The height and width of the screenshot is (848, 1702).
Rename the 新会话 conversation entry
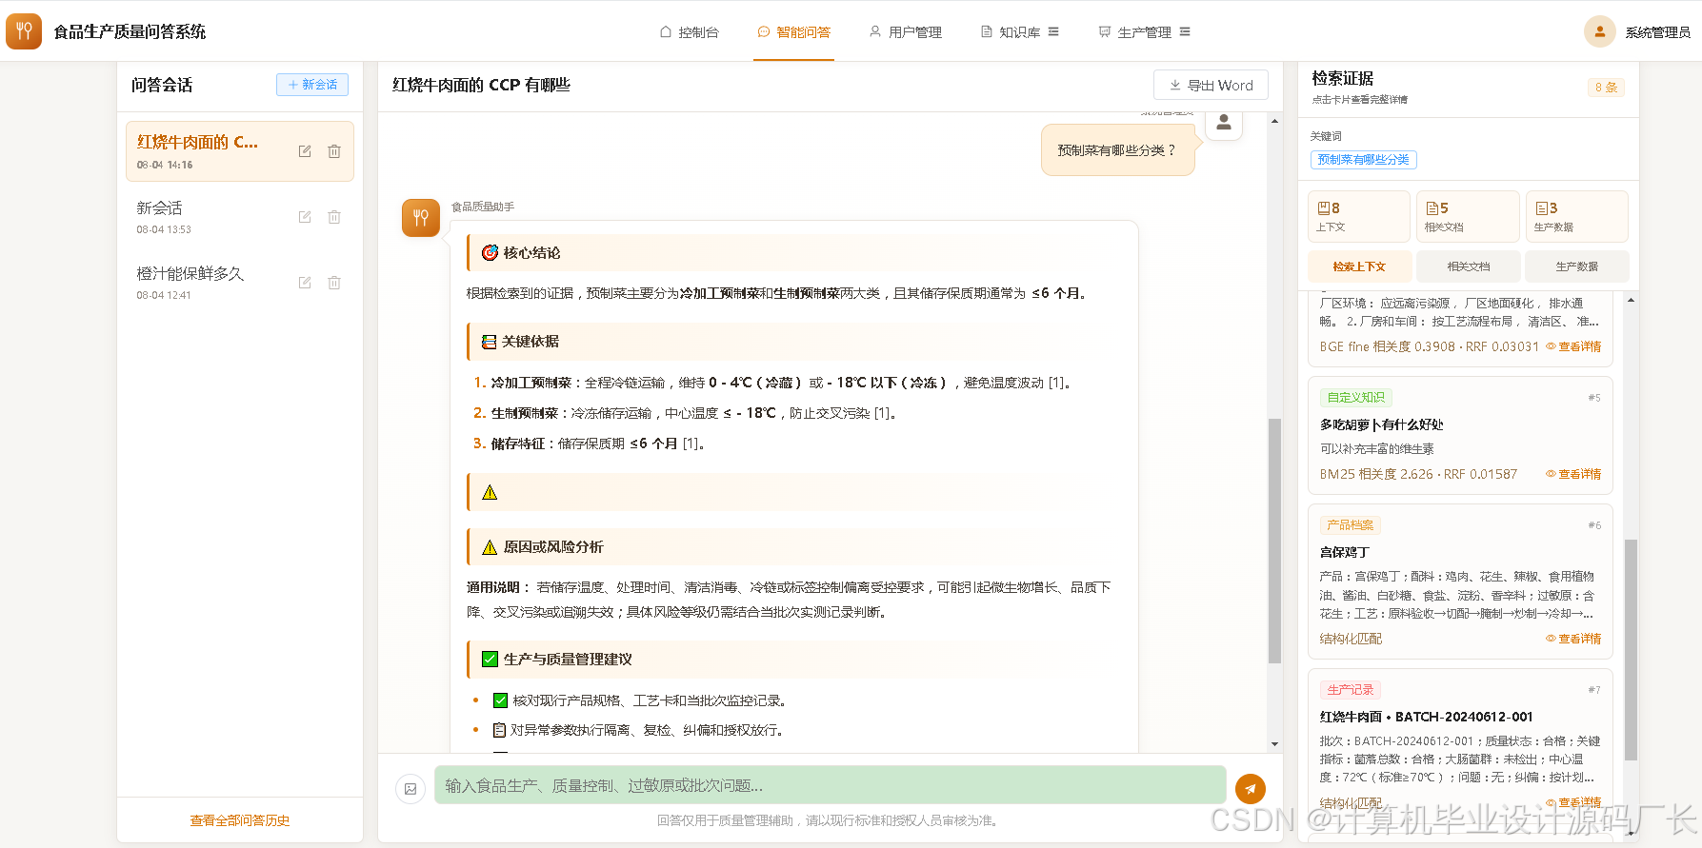coord(305,217)
